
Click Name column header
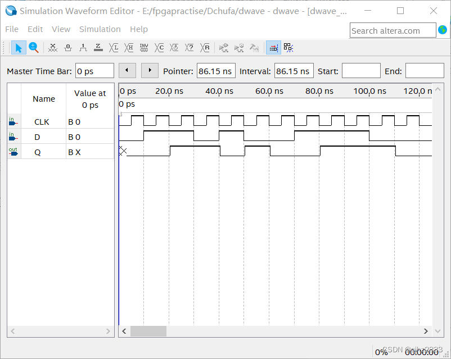44,99
